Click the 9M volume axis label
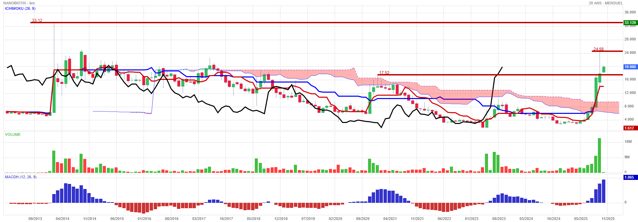The image size is (638, 222). click(x=627, y=157)
